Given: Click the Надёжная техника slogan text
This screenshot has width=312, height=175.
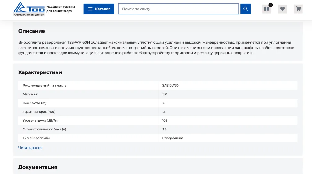Looking at the screenshot, I should point(61,9).
